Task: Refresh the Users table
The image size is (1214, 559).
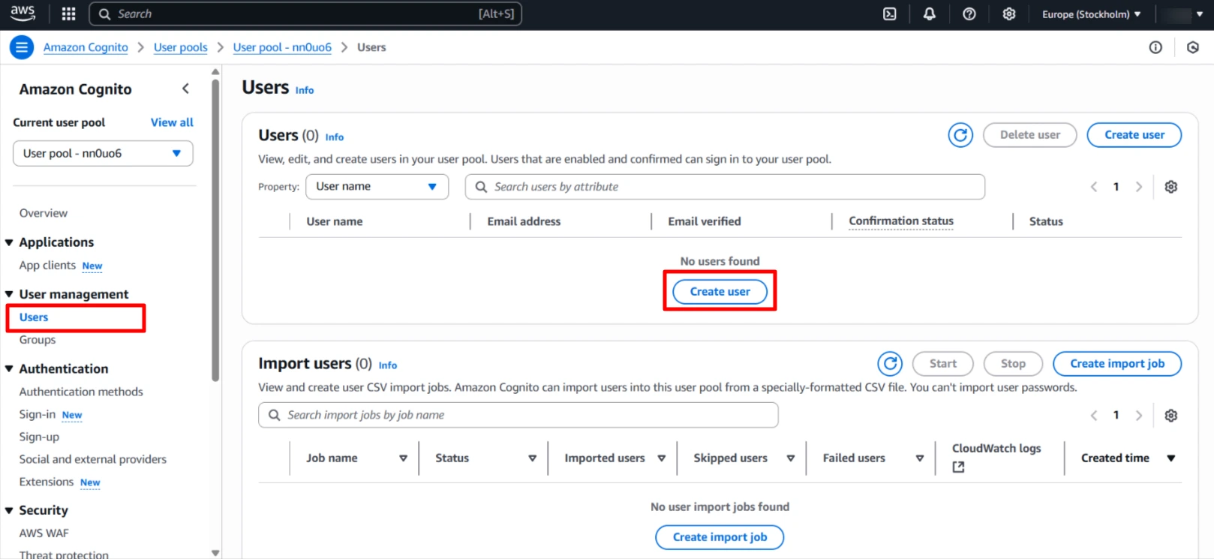Action: [960, 135]
